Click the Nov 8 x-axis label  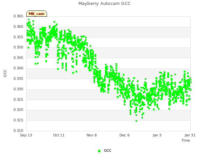pos(92,135)
